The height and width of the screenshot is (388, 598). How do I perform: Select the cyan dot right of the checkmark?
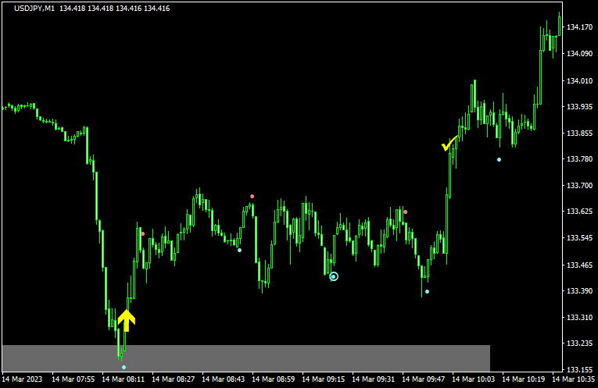click(499, 160)
